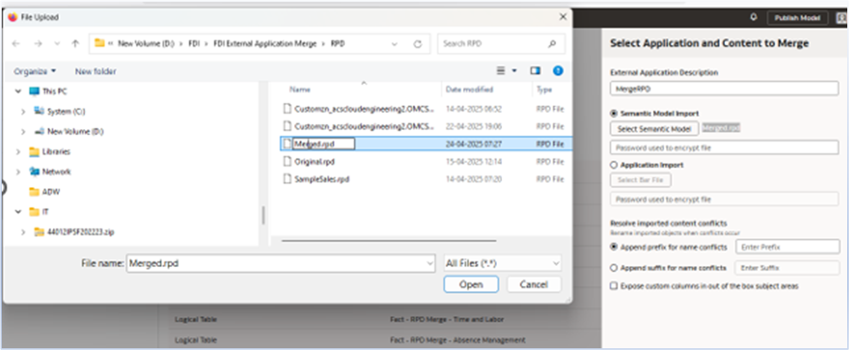Expand the Libraries tree node
The height and width of the screenshot is (350, 849).
coord(18,152)
